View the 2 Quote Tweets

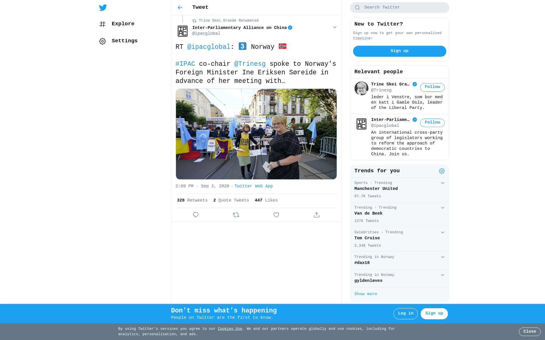pos(231,200)
